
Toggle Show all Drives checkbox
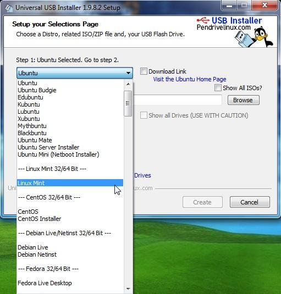(x=144, y=115)
